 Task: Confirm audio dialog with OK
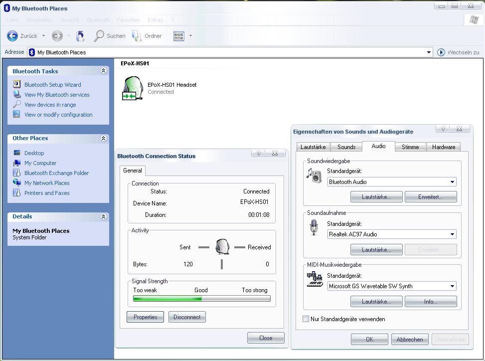point(369,340)
